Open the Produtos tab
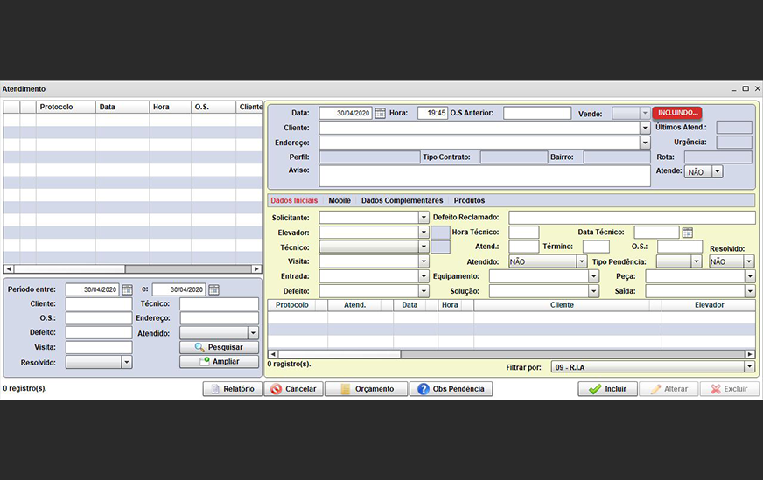The height and width of the screenshot is (480, 763). pyautogui.click(x=469, y=200)
